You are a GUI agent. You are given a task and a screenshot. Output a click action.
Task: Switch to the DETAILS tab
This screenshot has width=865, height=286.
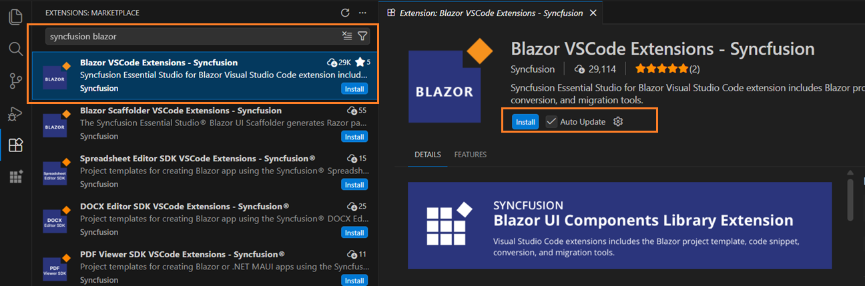click(428, 155)
